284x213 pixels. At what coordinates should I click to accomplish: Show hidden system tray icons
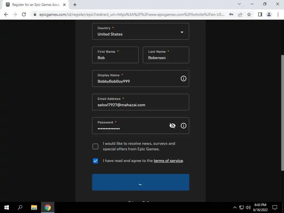coord(235,207)
